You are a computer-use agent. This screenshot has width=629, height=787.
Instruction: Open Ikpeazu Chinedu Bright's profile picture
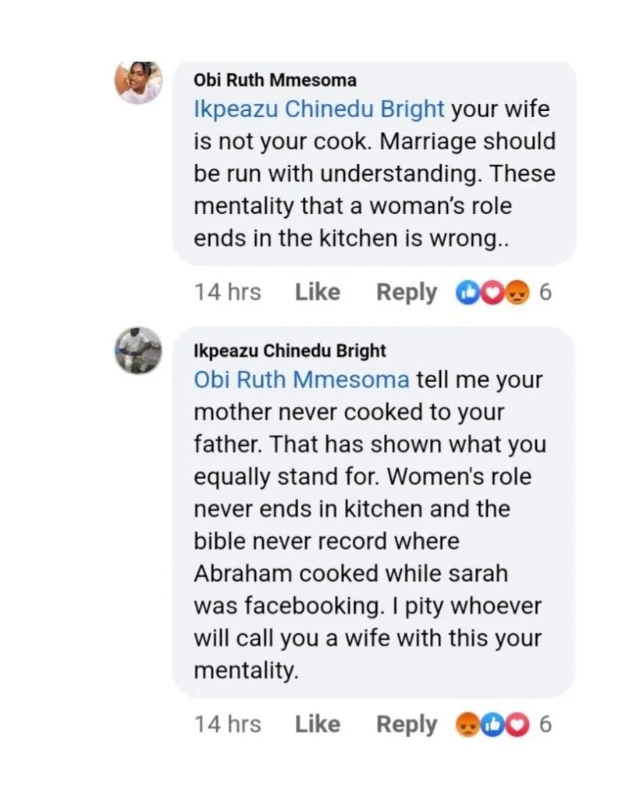138,350
